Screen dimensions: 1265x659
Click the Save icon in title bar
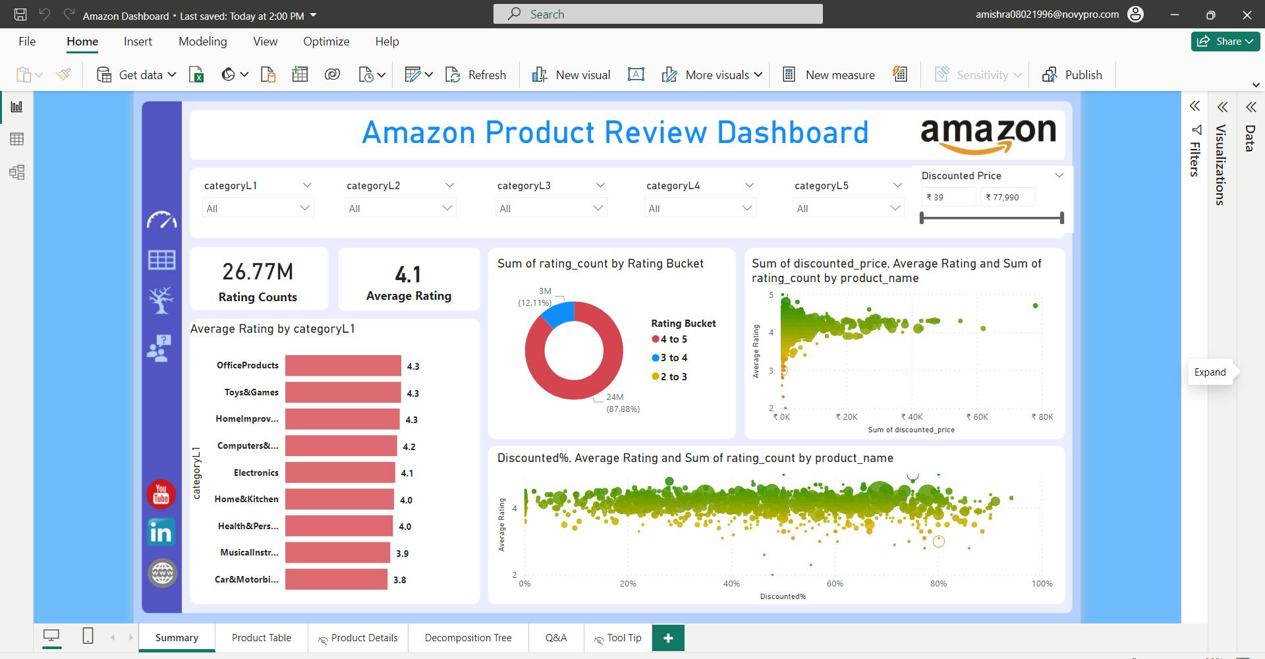(20, 14)
